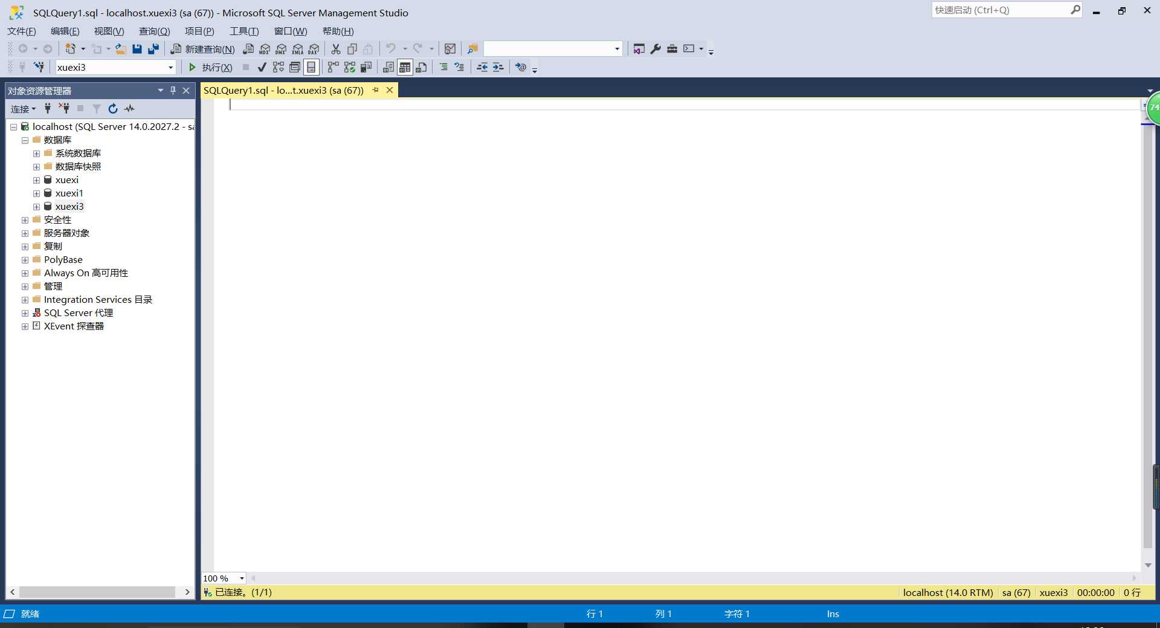
Task: Decrease indent of selected lines
Action: pos(482,67)
